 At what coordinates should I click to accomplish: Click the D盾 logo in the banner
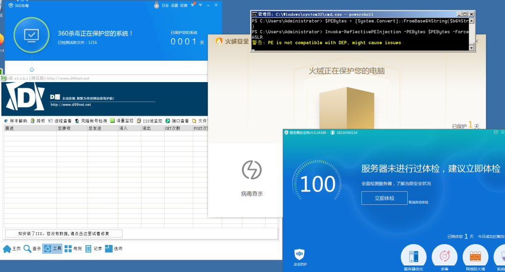click(25, 97)
